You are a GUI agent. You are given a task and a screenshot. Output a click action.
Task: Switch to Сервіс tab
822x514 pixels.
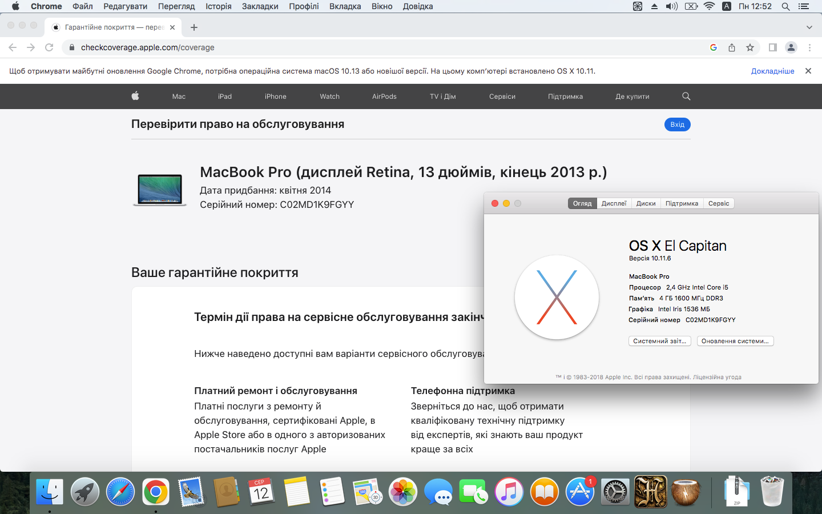tap(719, 203)
